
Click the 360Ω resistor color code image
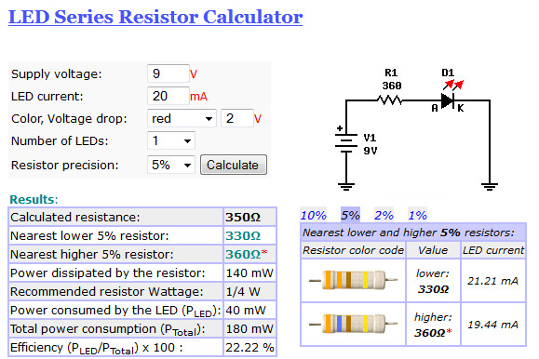pyautogui.click(x=354, y=324)
